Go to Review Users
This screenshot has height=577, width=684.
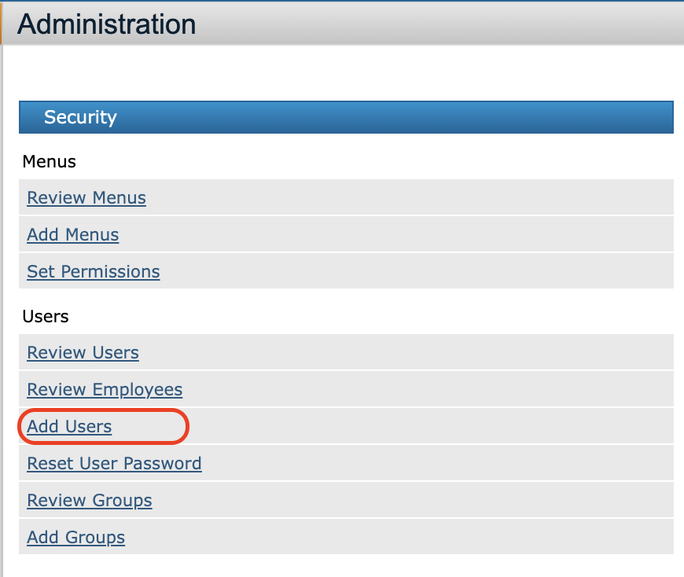click(83, 352)
